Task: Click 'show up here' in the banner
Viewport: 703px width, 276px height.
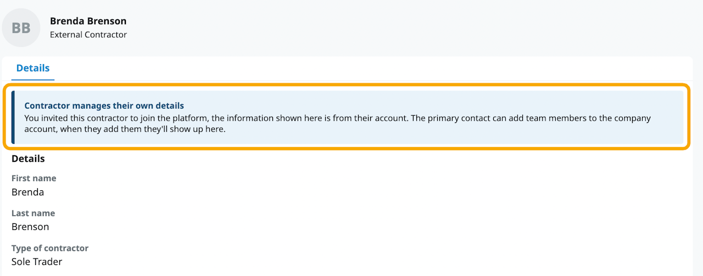Action: (x=200, y=129)
